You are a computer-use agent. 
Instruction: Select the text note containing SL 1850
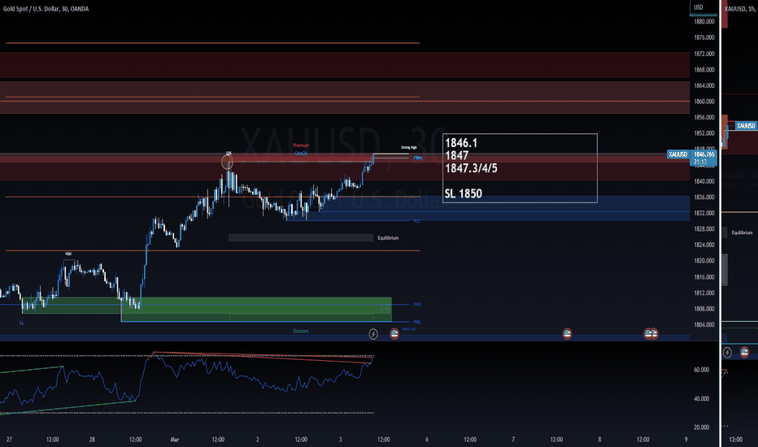pyautogui.click(x=520, y=167)
